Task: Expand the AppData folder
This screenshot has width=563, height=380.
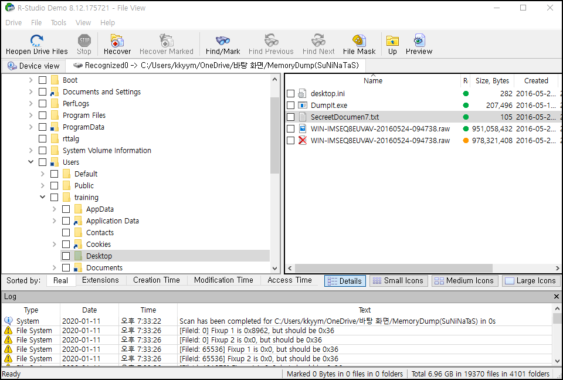Action: pyautogui.click(x=54, y=209)
